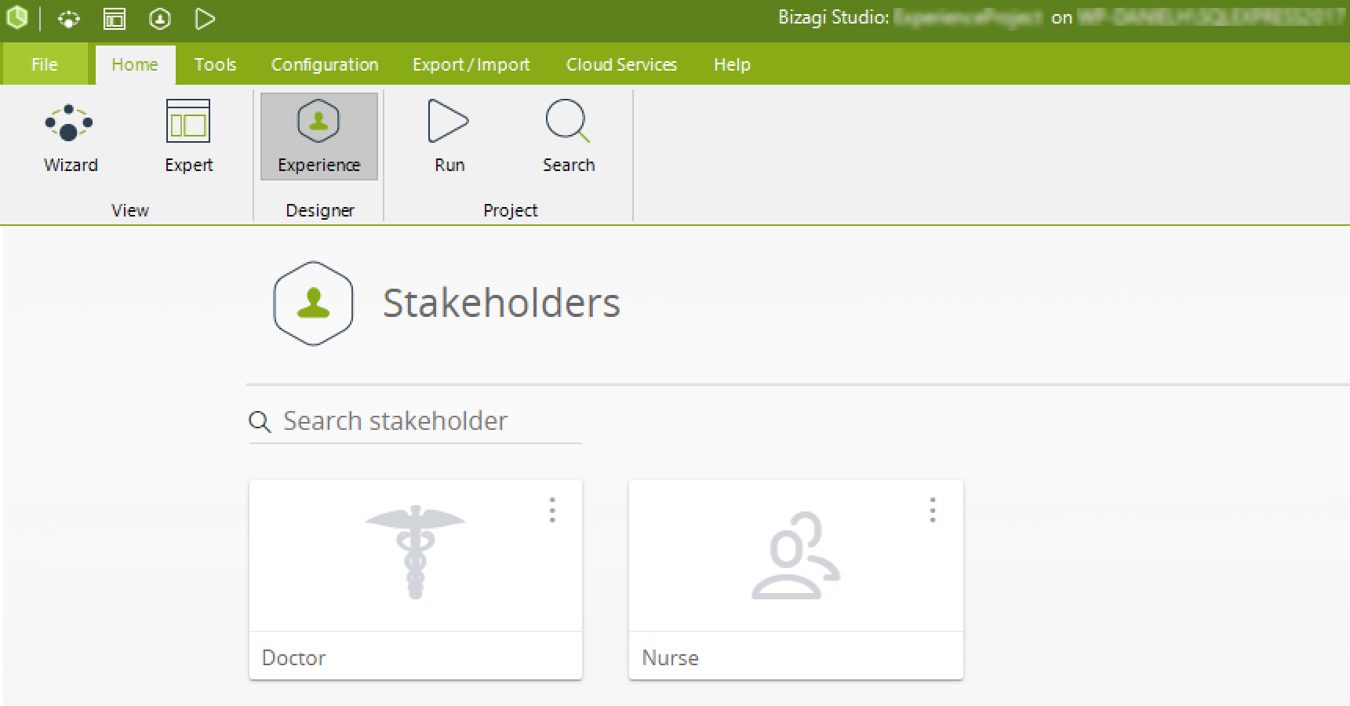Click into the Search stakeholder field
The width and height of the screenshot is (1350, 706).
click(x=415, y=422)
